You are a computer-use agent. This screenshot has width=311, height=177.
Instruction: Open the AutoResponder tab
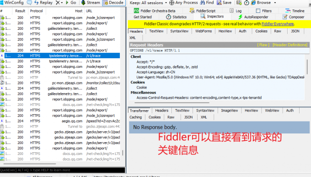(253, 17)
